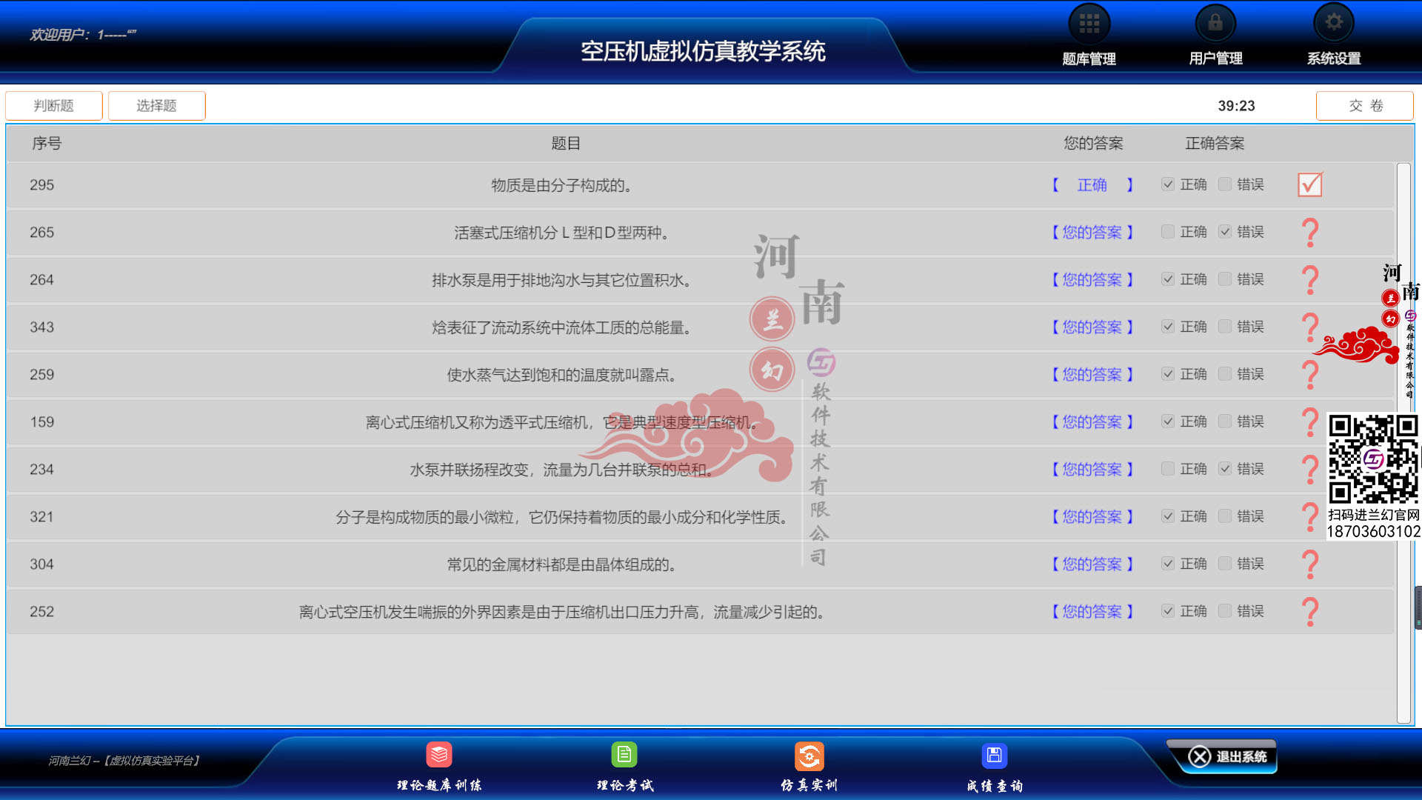Image resolution: width=1422 pixels, height=800 pixels.
Task: Open the 成绩查询 blue save icon
Action: [x=994, y=756]
